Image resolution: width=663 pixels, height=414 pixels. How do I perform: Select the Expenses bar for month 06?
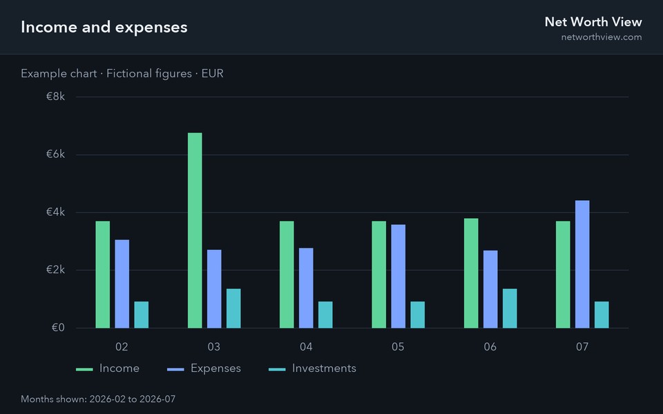click(490, 289)
